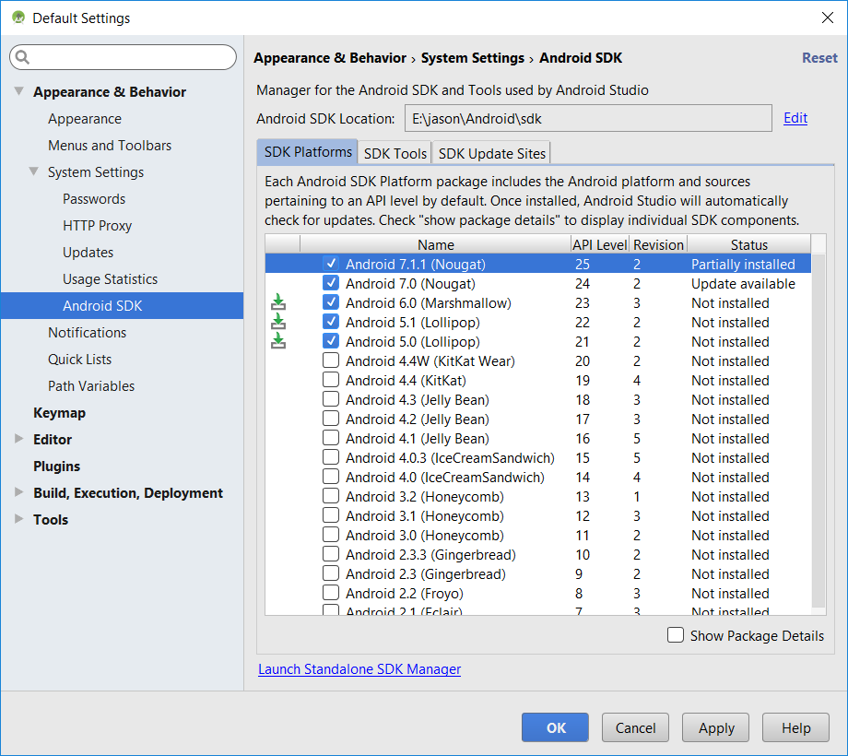Check Android 4.4 (KitKat) checkbox

(330, 380)
